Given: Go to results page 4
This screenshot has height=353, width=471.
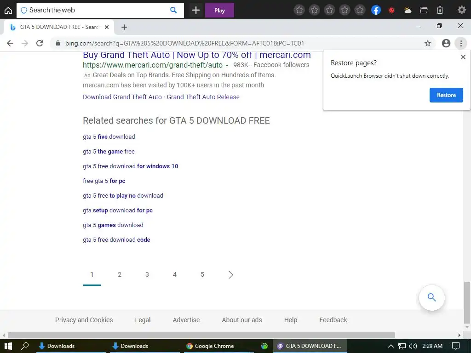Looking at the screenshot, I should click(x=175, y=275).
